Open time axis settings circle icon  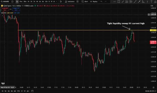click(x=153, y=87)
